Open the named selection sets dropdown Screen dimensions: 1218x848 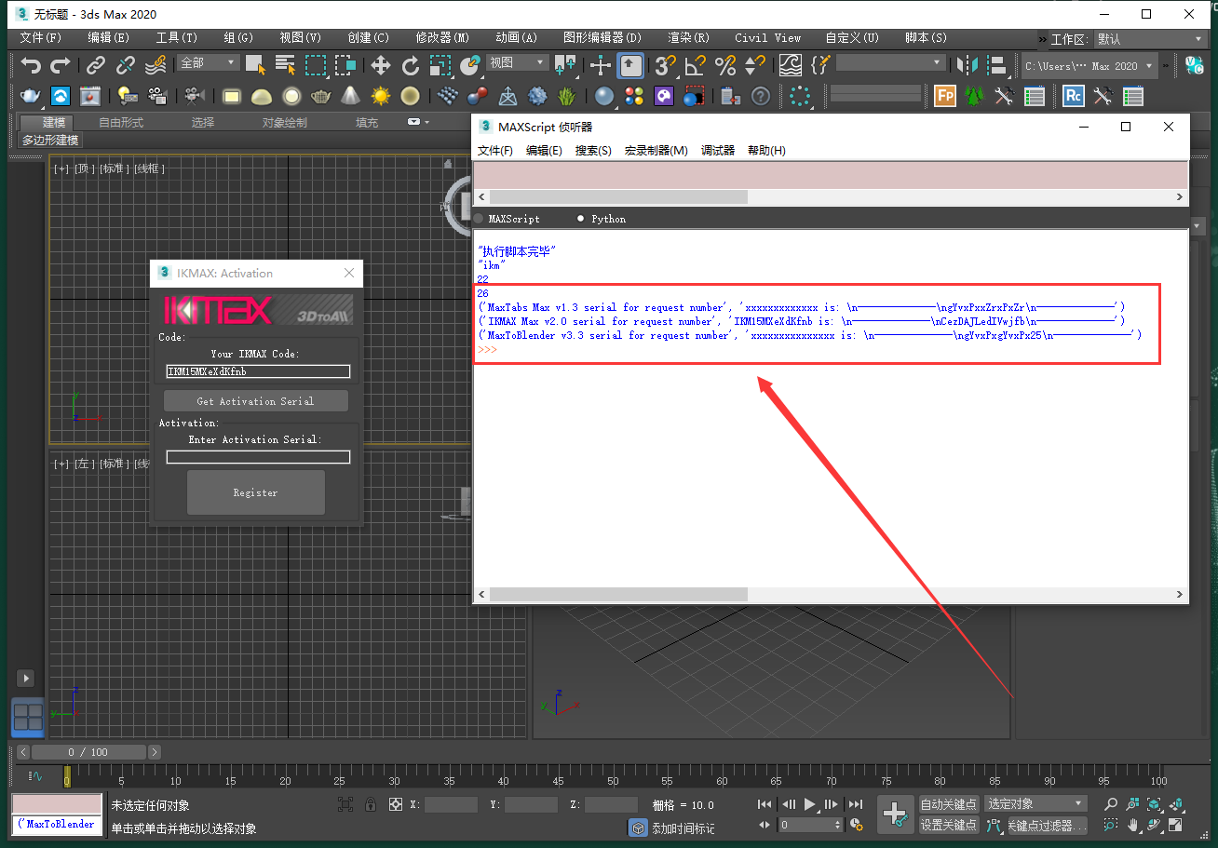pos(891,62)
